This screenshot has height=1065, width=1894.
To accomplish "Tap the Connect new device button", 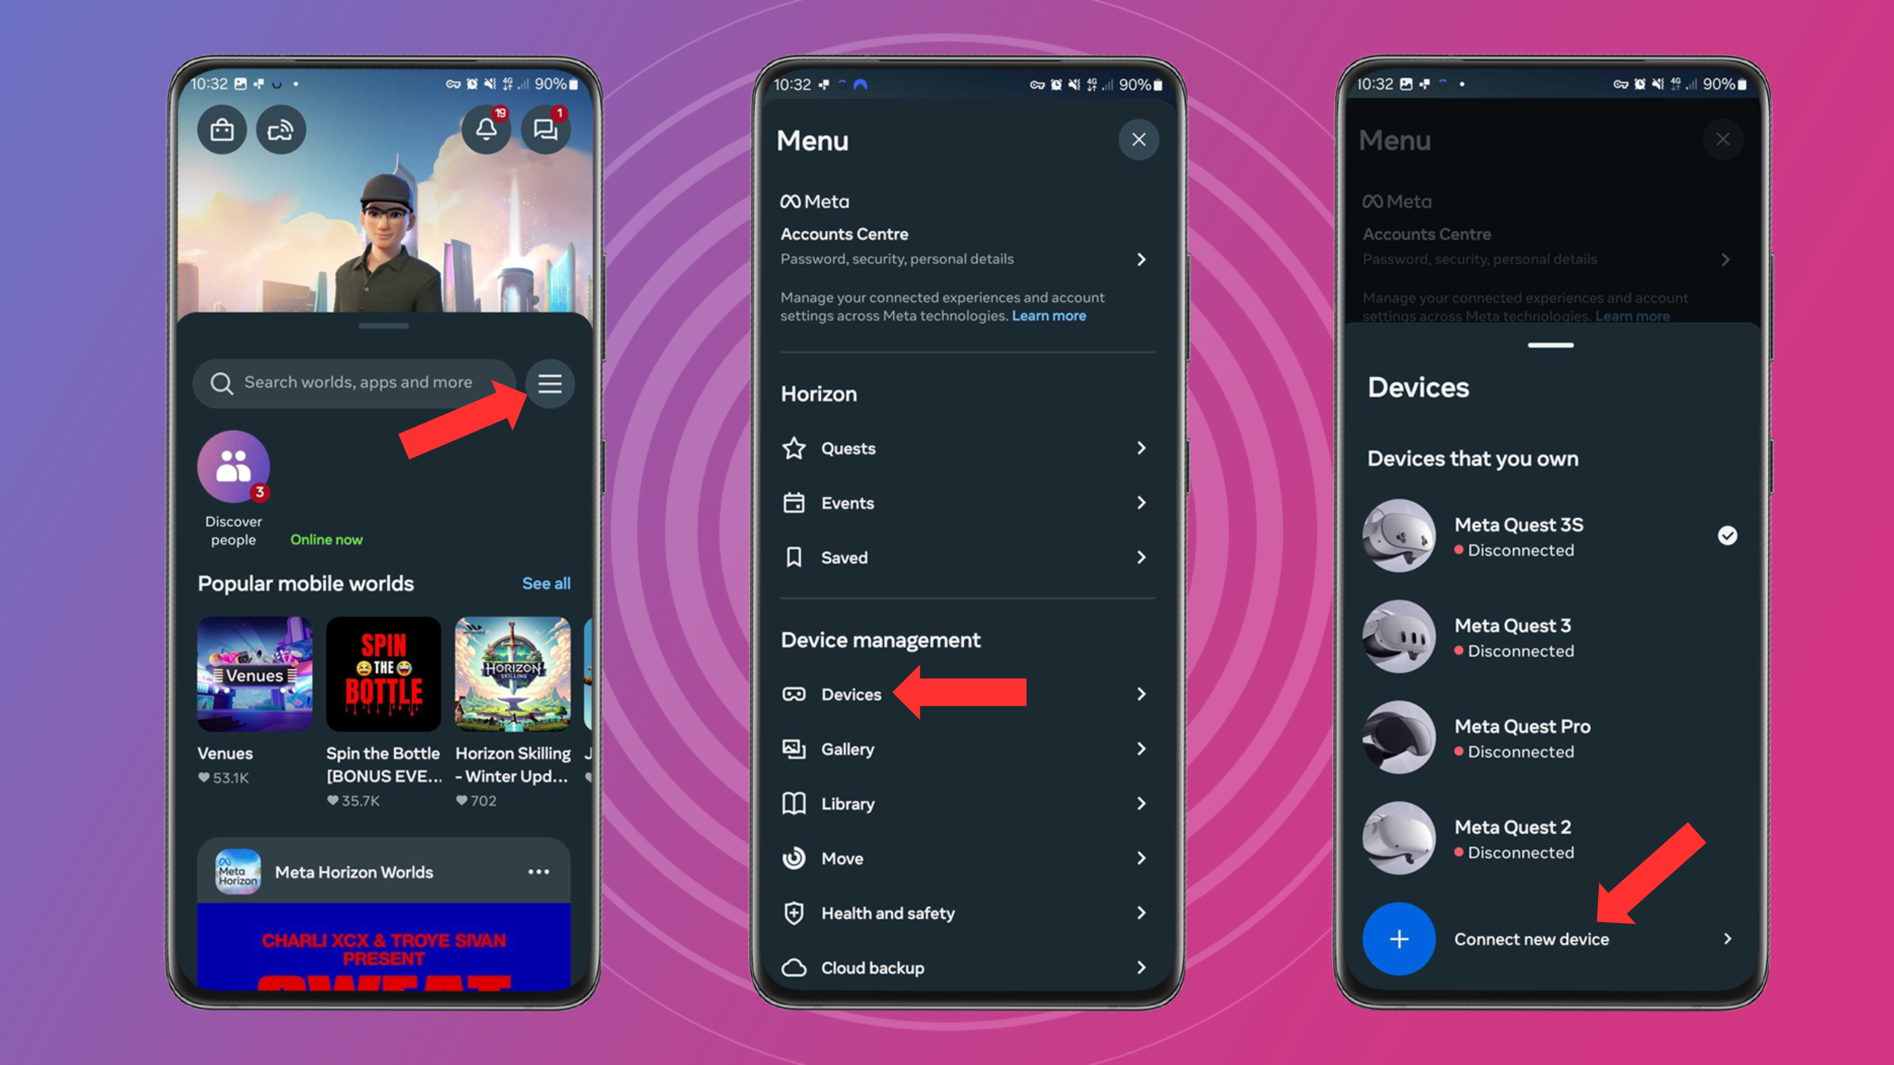I will coord(1531,939).
